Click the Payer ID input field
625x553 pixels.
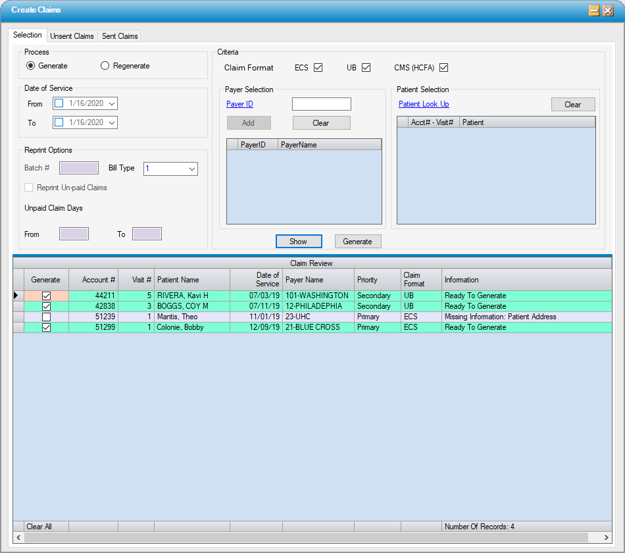tap(321, 104)
